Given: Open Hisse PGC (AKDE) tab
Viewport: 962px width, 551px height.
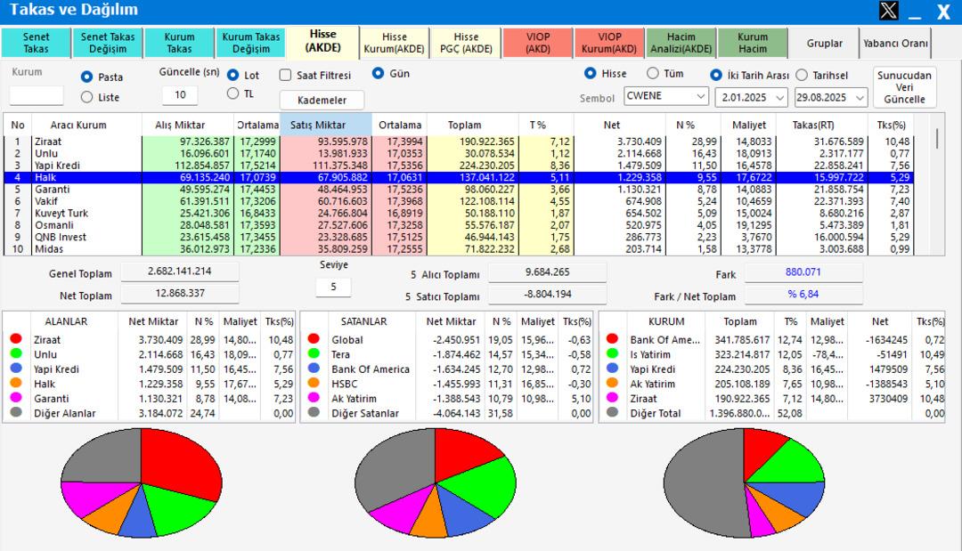Looking at the screenshot, I should (466, 43).
